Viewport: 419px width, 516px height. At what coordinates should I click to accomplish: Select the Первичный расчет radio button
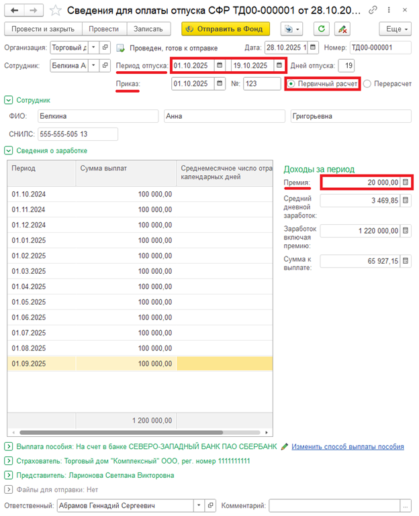pos(291,84)
